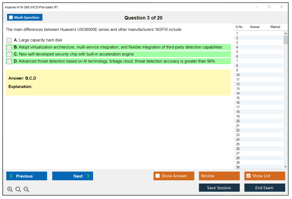Jump to question 20 in the list

pos(238,121)
